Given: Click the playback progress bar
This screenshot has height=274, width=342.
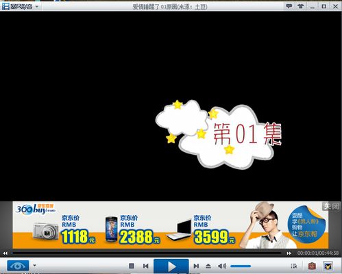Looking at the screenshot, I should pyautogui.click(x=146, y=253).
